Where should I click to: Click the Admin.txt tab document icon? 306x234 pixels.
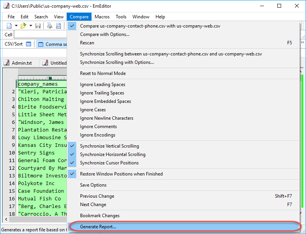[x=7, y=63]
